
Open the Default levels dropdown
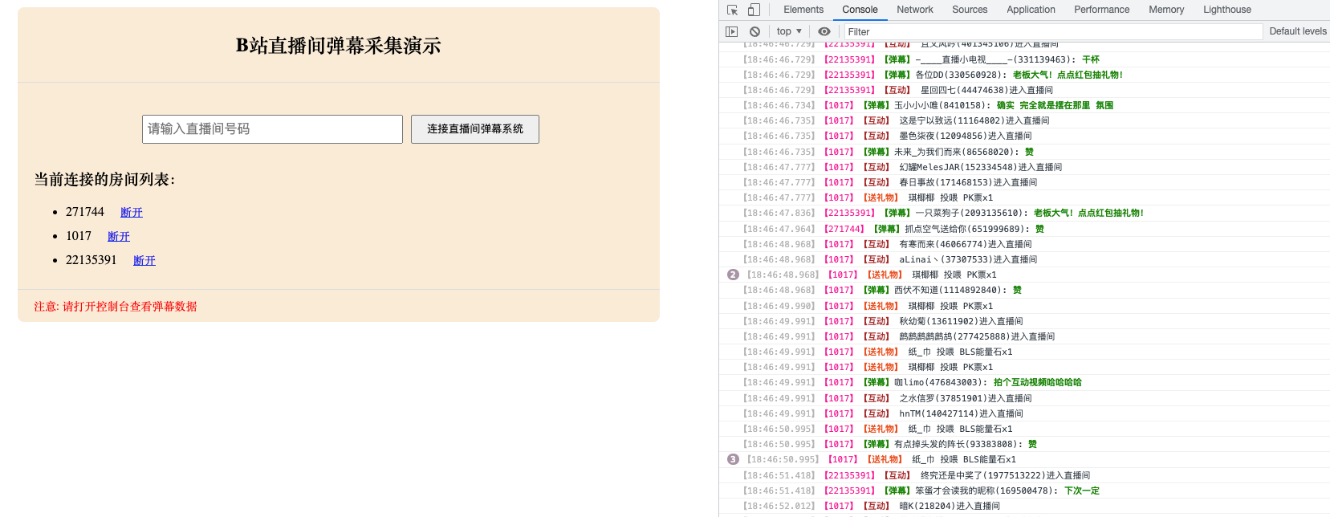1298,31
